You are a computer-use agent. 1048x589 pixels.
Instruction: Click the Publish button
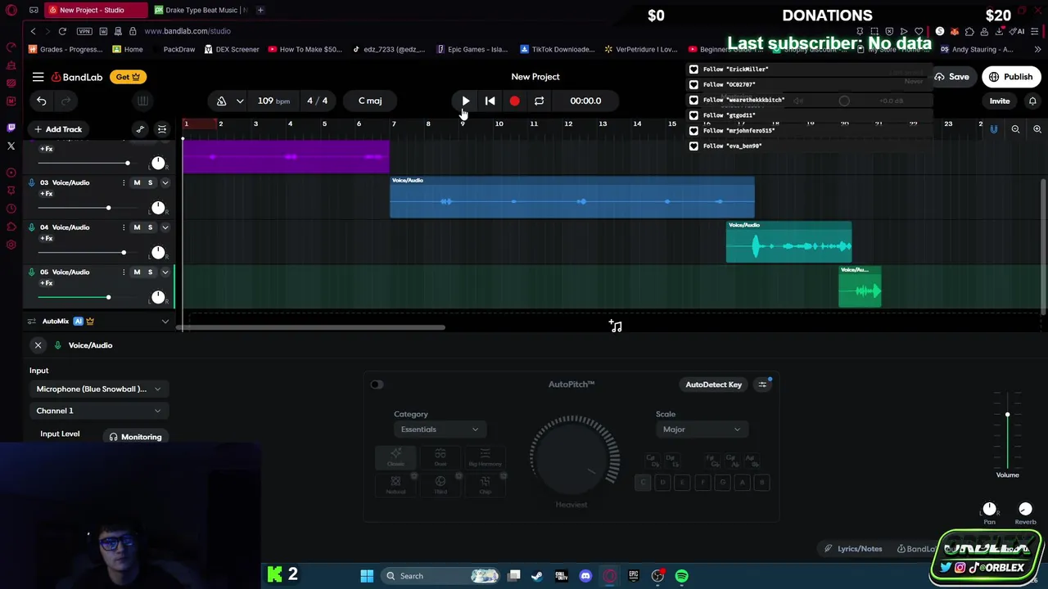pyautogui.click(x=1011, y=77)
